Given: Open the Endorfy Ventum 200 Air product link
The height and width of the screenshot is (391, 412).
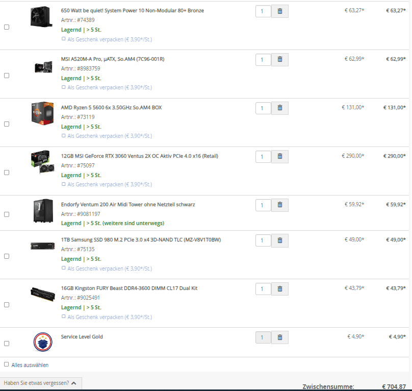Looking at the screenshot, I should click(128, 205).
